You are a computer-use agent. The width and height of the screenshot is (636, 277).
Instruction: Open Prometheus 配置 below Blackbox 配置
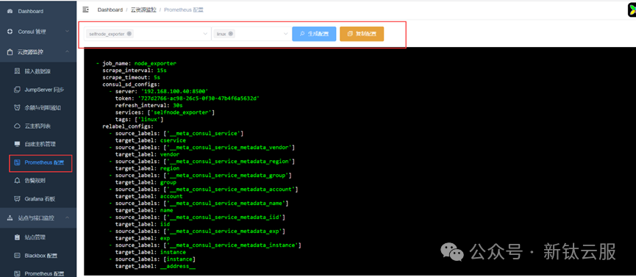pyautogui.click(x=38, y=273)
